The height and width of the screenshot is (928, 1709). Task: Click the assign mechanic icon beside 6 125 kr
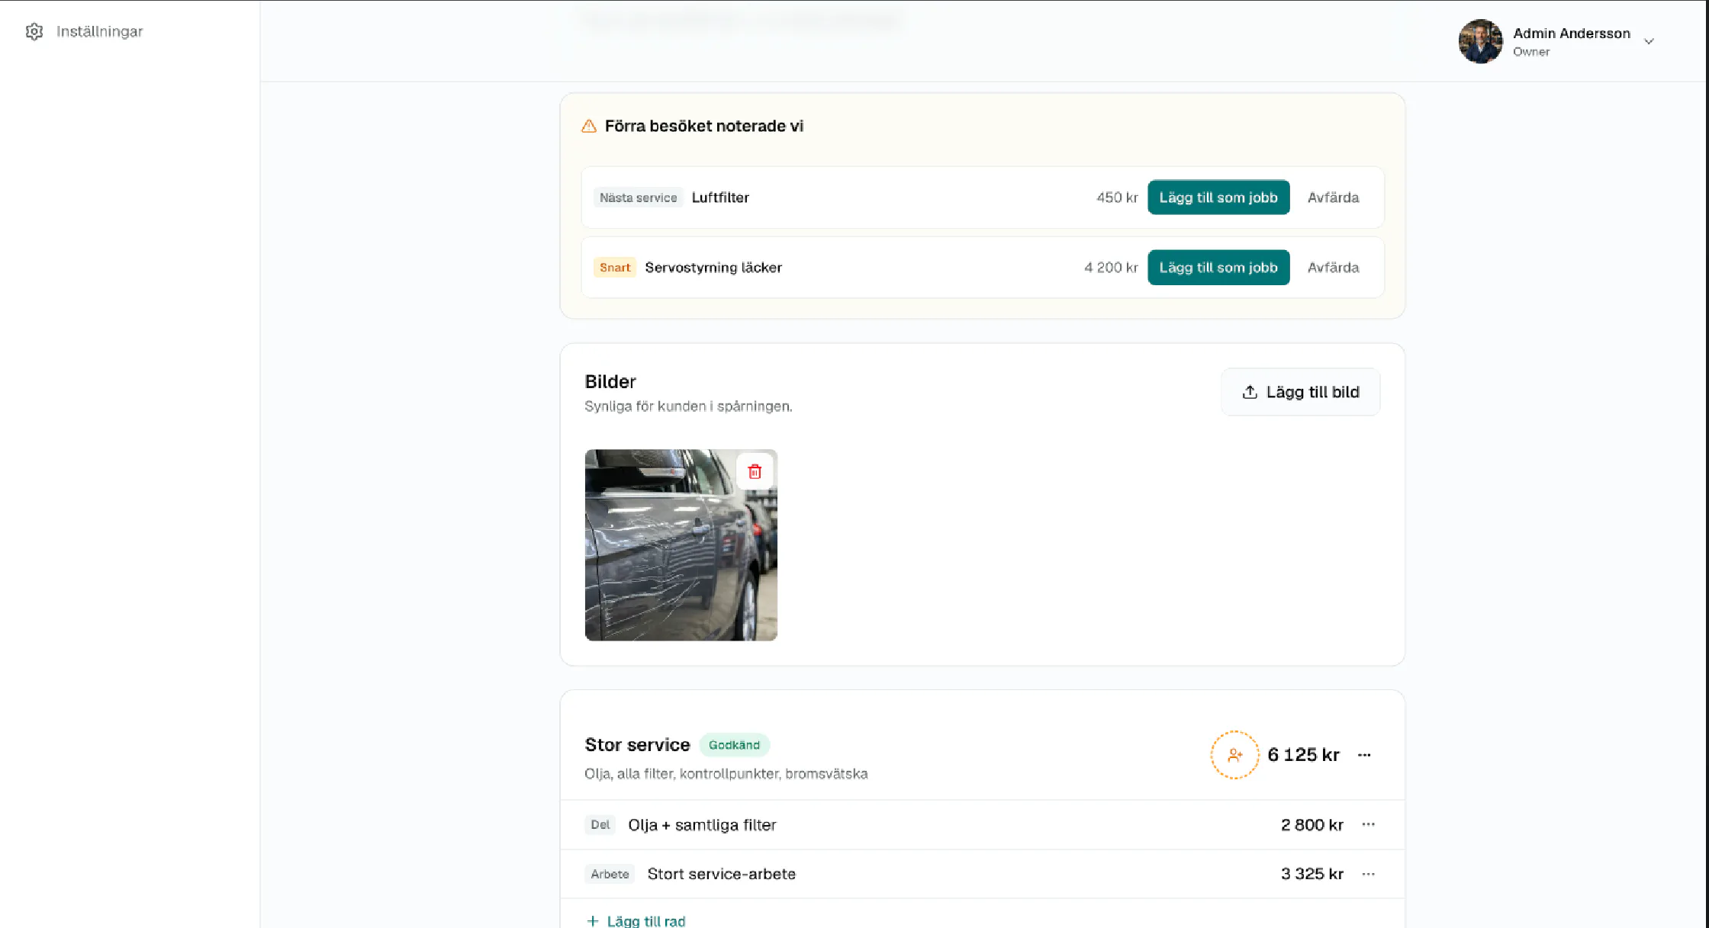(1234, 755)
